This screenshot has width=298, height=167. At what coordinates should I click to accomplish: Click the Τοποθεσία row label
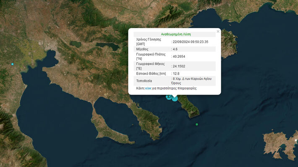(144, 81)
